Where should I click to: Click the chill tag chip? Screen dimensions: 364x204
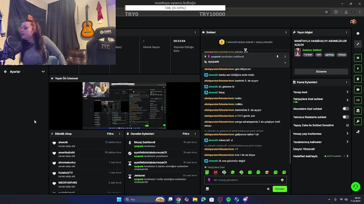pos(319,55)
